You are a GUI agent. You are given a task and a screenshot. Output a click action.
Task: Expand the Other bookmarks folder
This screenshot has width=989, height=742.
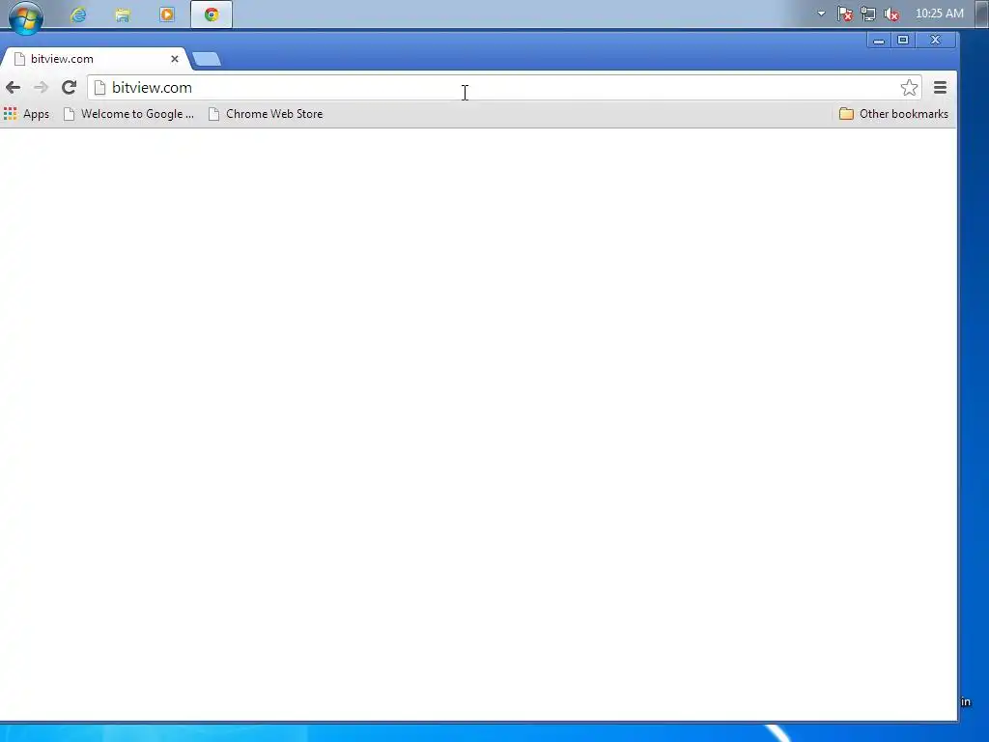[893, 114]
